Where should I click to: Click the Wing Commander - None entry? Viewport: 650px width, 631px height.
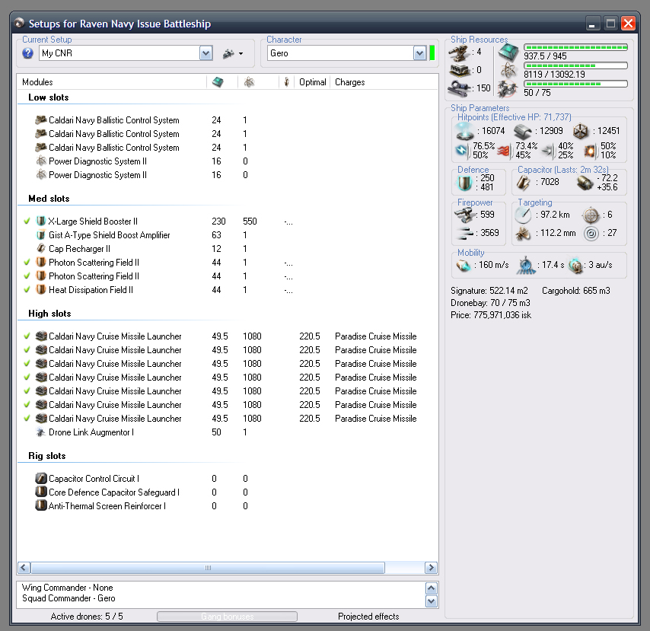point(67,588)
